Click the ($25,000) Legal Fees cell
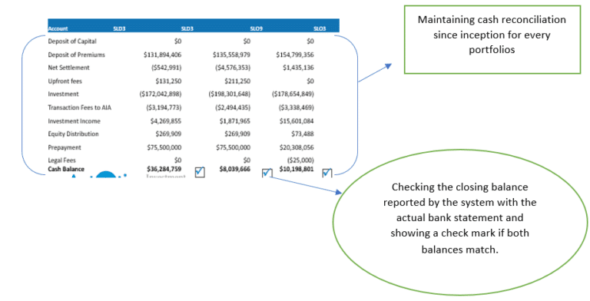This screenshot has height=301, width=590. pos(300,160)
